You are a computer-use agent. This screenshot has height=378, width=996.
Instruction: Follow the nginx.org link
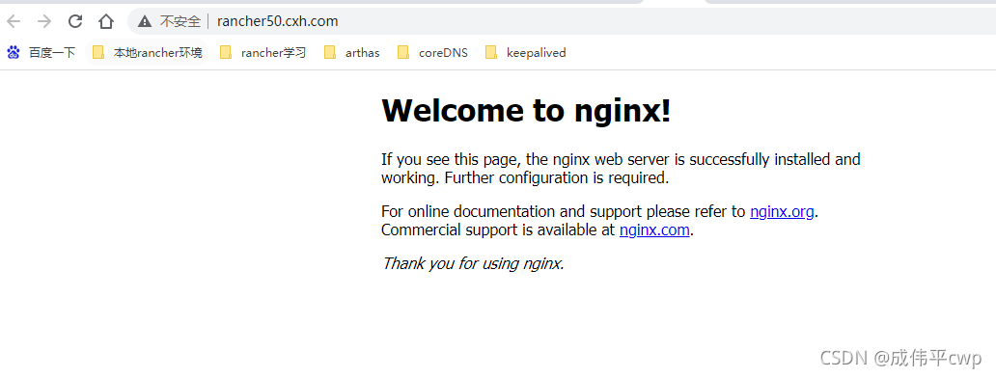coord(782,212)
